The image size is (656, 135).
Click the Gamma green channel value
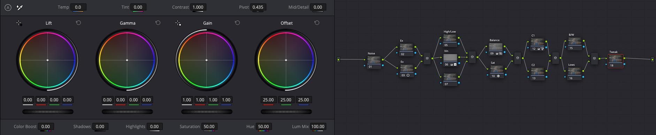coord(134,100)
